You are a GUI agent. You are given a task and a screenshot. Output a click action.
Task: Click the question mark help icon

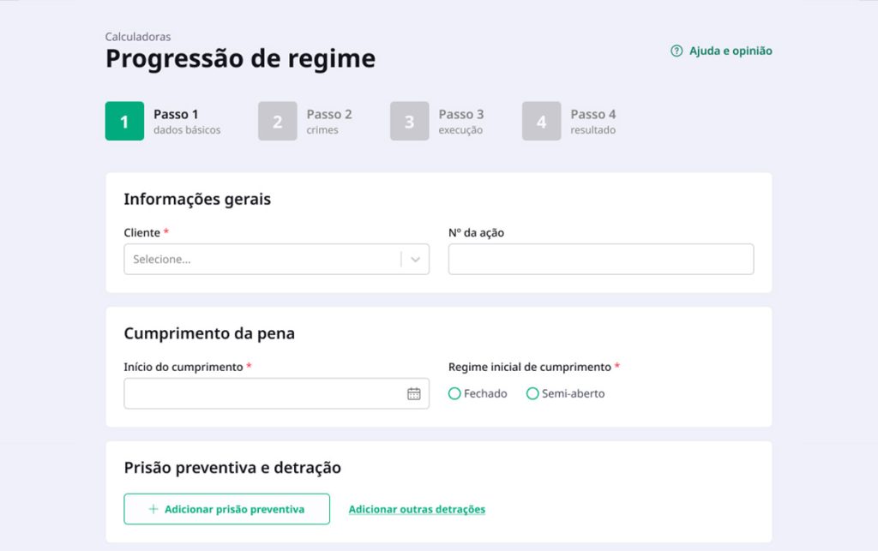tap(677, 51)
